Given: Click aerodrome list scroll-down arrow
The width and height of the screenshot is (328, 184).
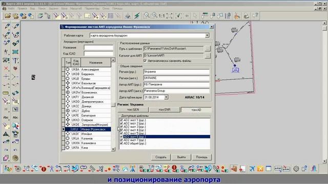Looking at the screenshot, I should [113, 149].
